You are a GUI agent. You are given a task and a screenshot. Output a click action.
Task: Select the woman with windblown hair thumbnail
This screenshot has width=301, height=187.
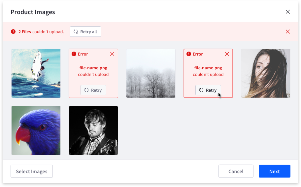tap(266, 73)
